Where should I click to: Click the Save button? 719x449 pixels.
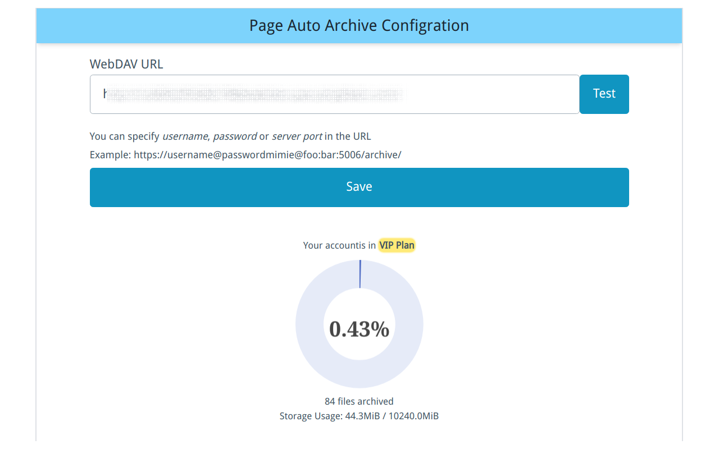tap(359, 187)
